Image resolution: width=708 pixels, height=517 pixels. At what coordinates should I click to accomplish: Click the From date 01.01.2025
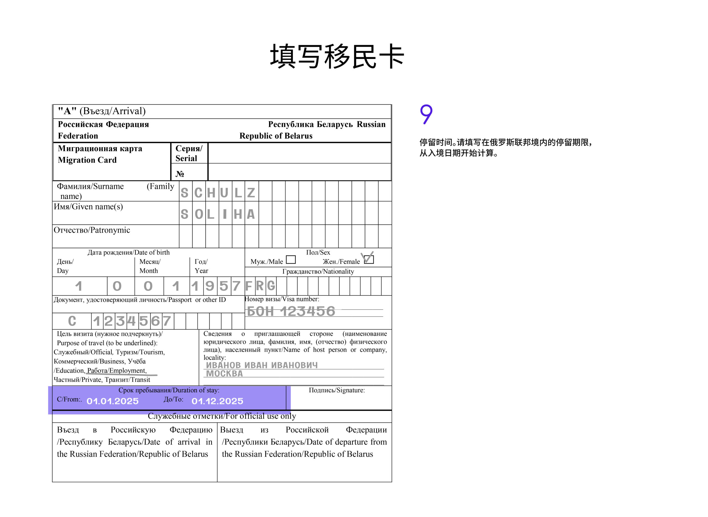(x=112, y=401)
